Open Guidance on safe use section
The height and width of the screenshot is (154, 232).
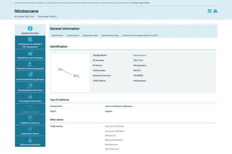30,120
